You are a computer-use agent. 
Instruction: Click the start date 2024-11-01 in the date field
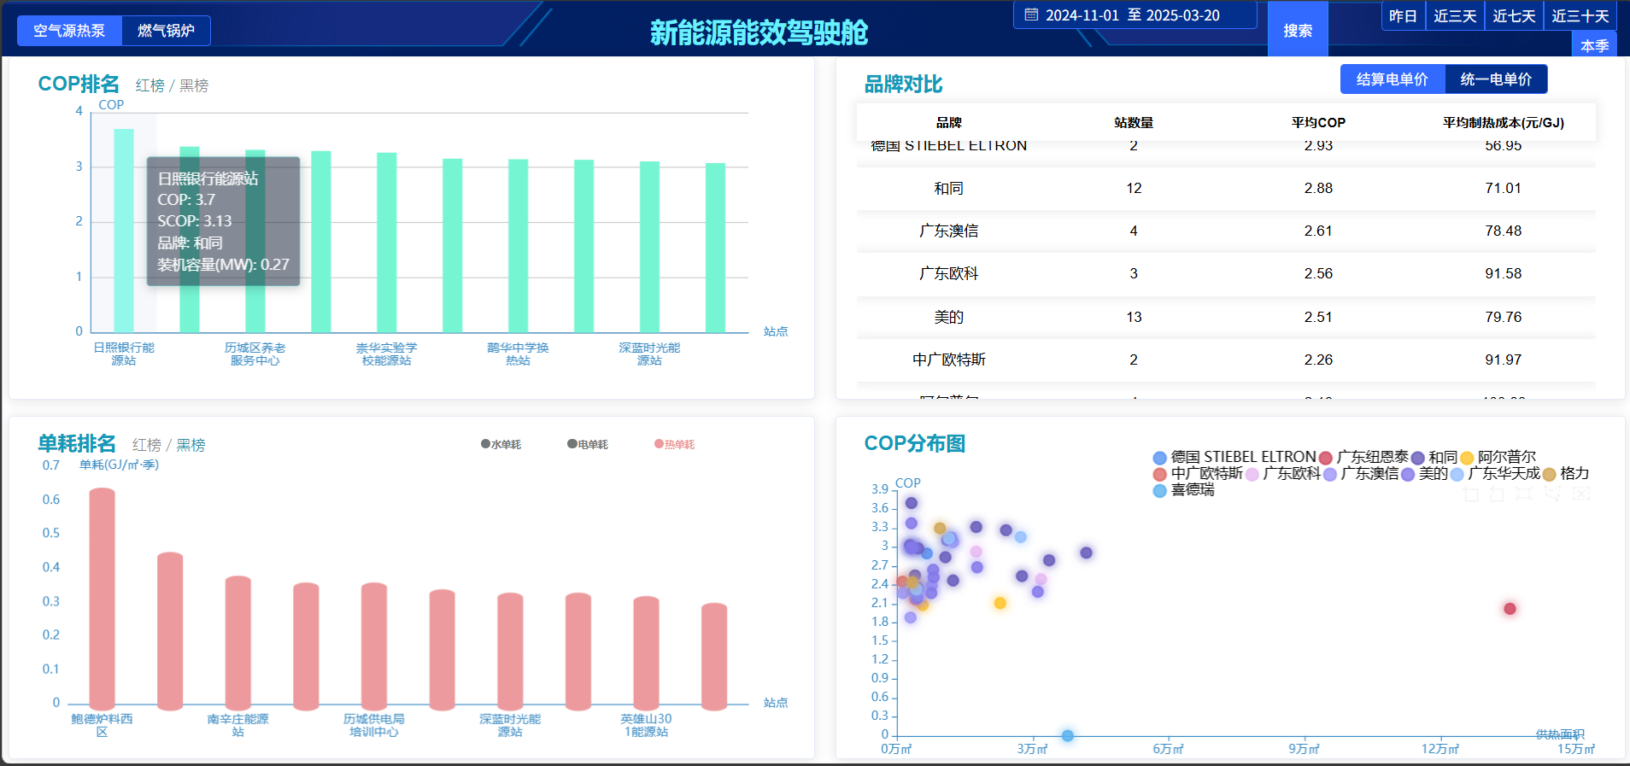(1082, 15)
